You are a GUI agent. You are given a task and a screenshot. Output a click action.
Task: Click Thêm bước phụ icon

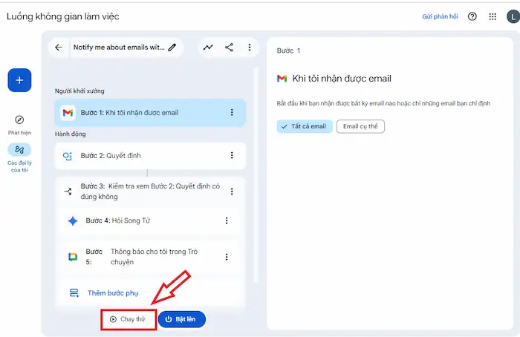click(74, 293)
